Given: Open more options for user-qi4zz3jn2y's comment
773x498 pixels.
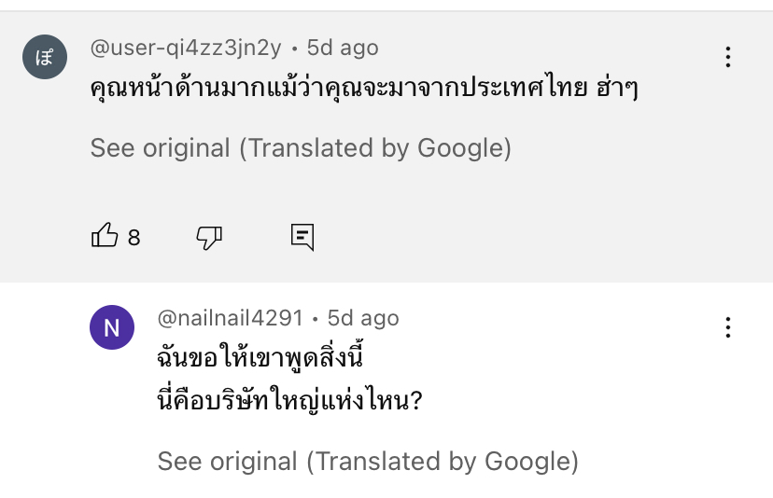Looking at the screenshot, I should 727,57.
